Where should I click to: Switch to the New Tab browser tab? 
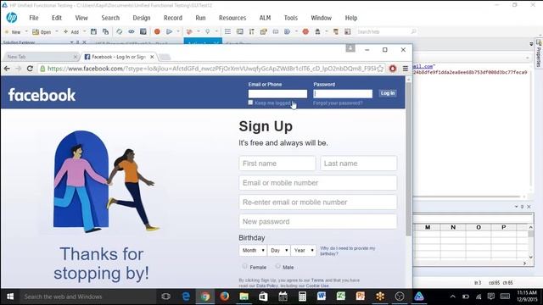pos(41,57)
